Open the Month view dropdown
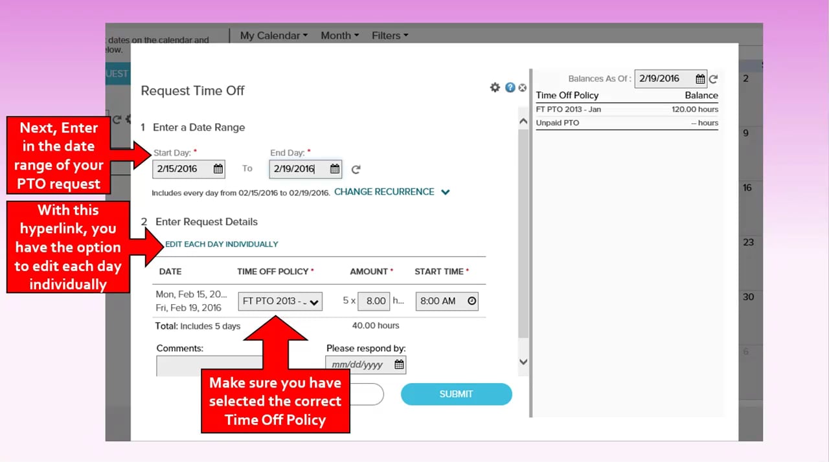The height and width of the screenshot is (462, 829). coord(339,36)
